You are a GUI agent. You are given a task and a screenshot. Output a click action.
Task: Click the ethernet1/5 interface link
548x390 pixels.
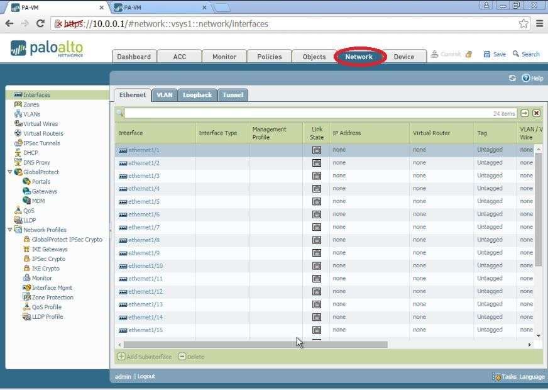click(x=144, y=201)
